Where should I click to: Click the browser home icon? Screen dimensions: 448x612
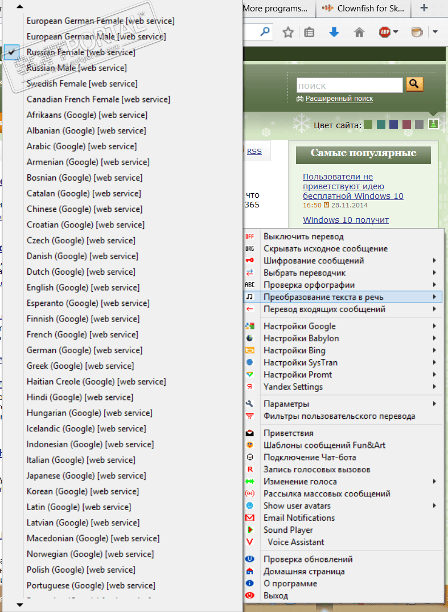(359, 32)
